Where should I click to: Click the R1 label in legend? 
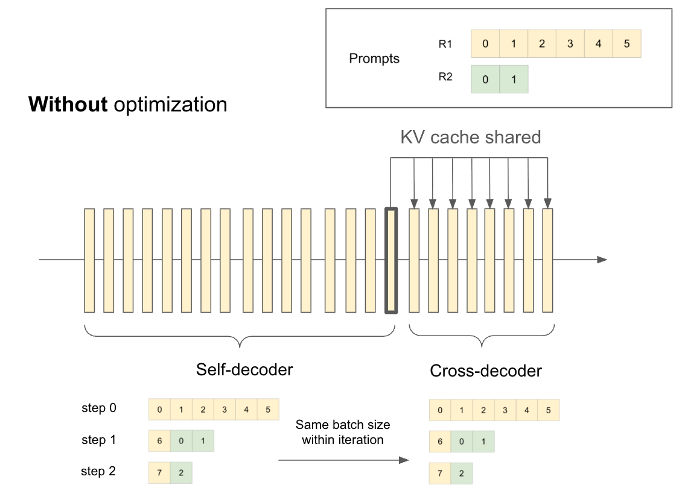(x=445, y=44)
